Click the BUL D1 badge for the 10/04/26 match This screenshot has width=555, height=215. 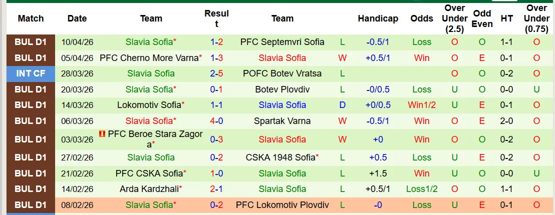click(31, 42)
